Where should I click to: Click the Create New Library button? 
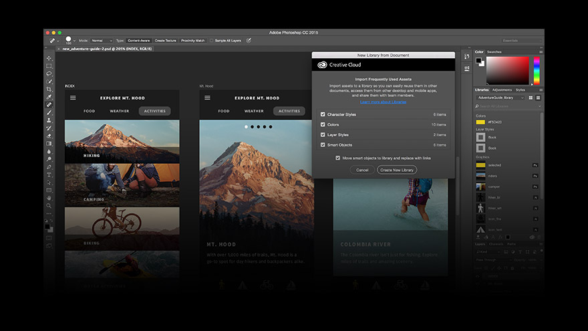397,170
